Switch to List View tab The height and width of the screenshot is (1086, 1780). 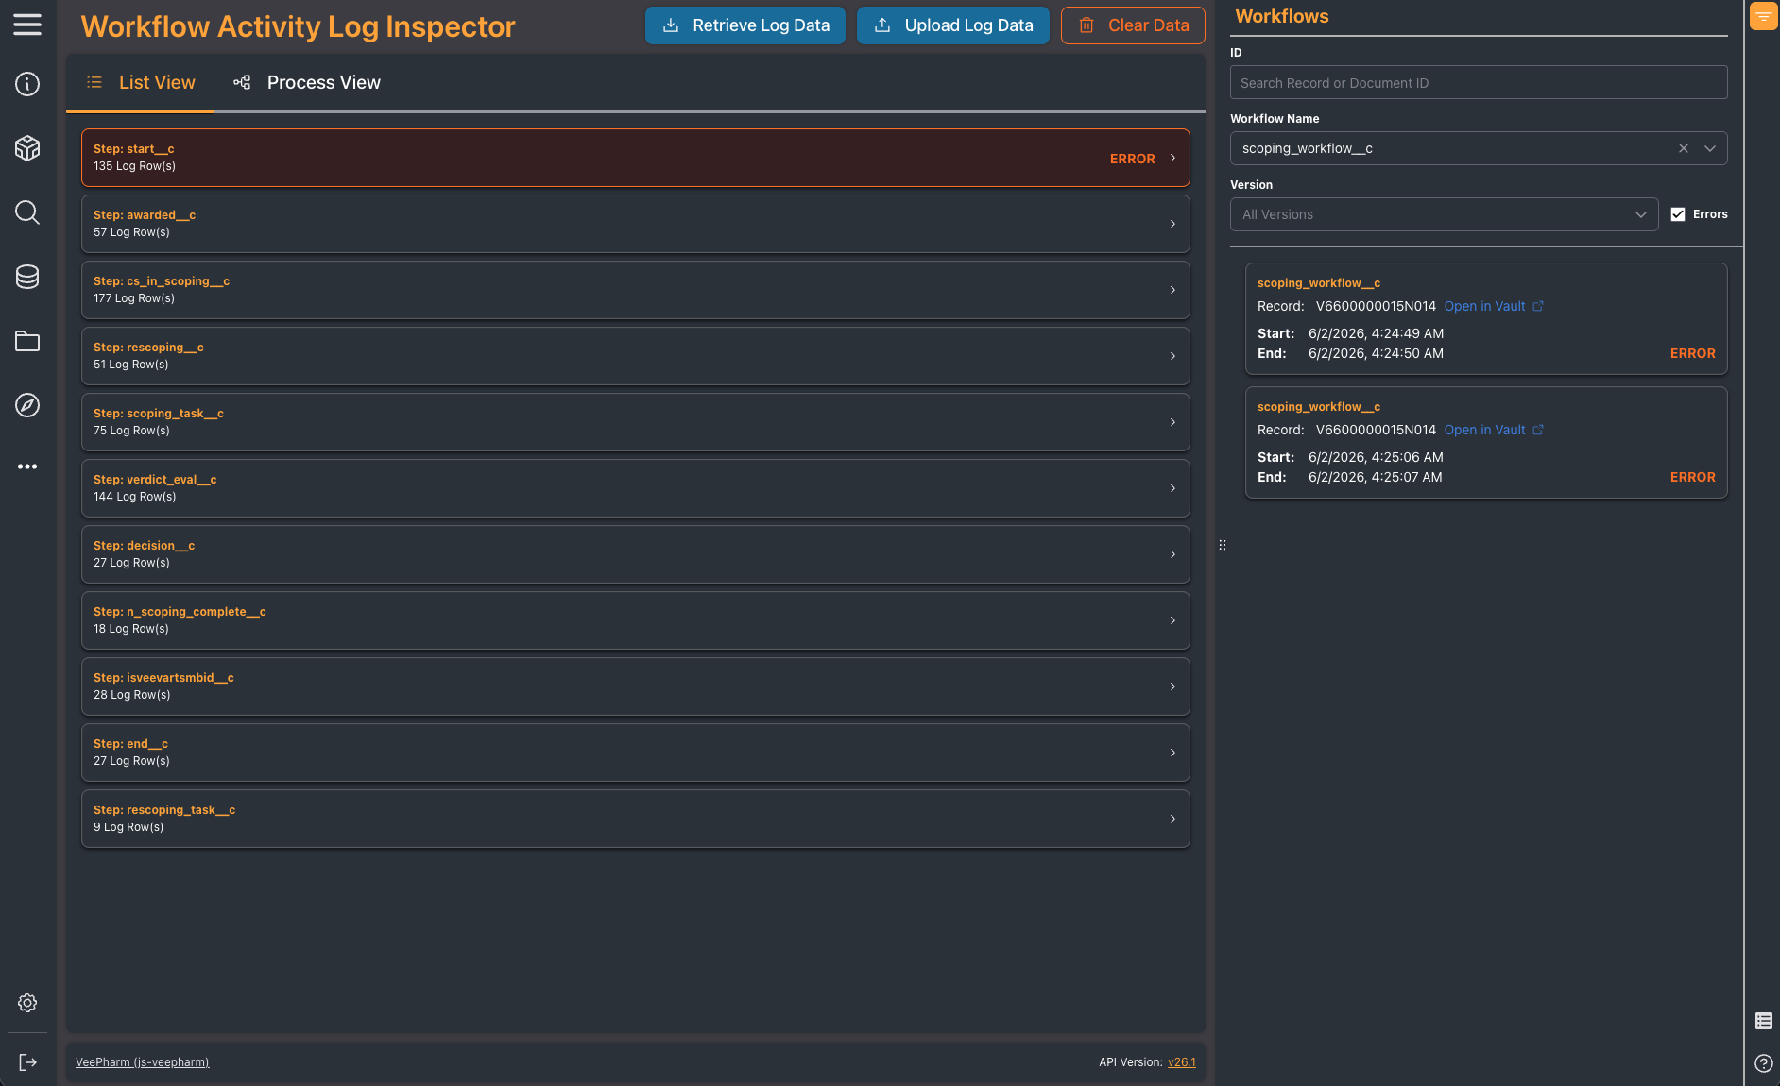point(141,82)
